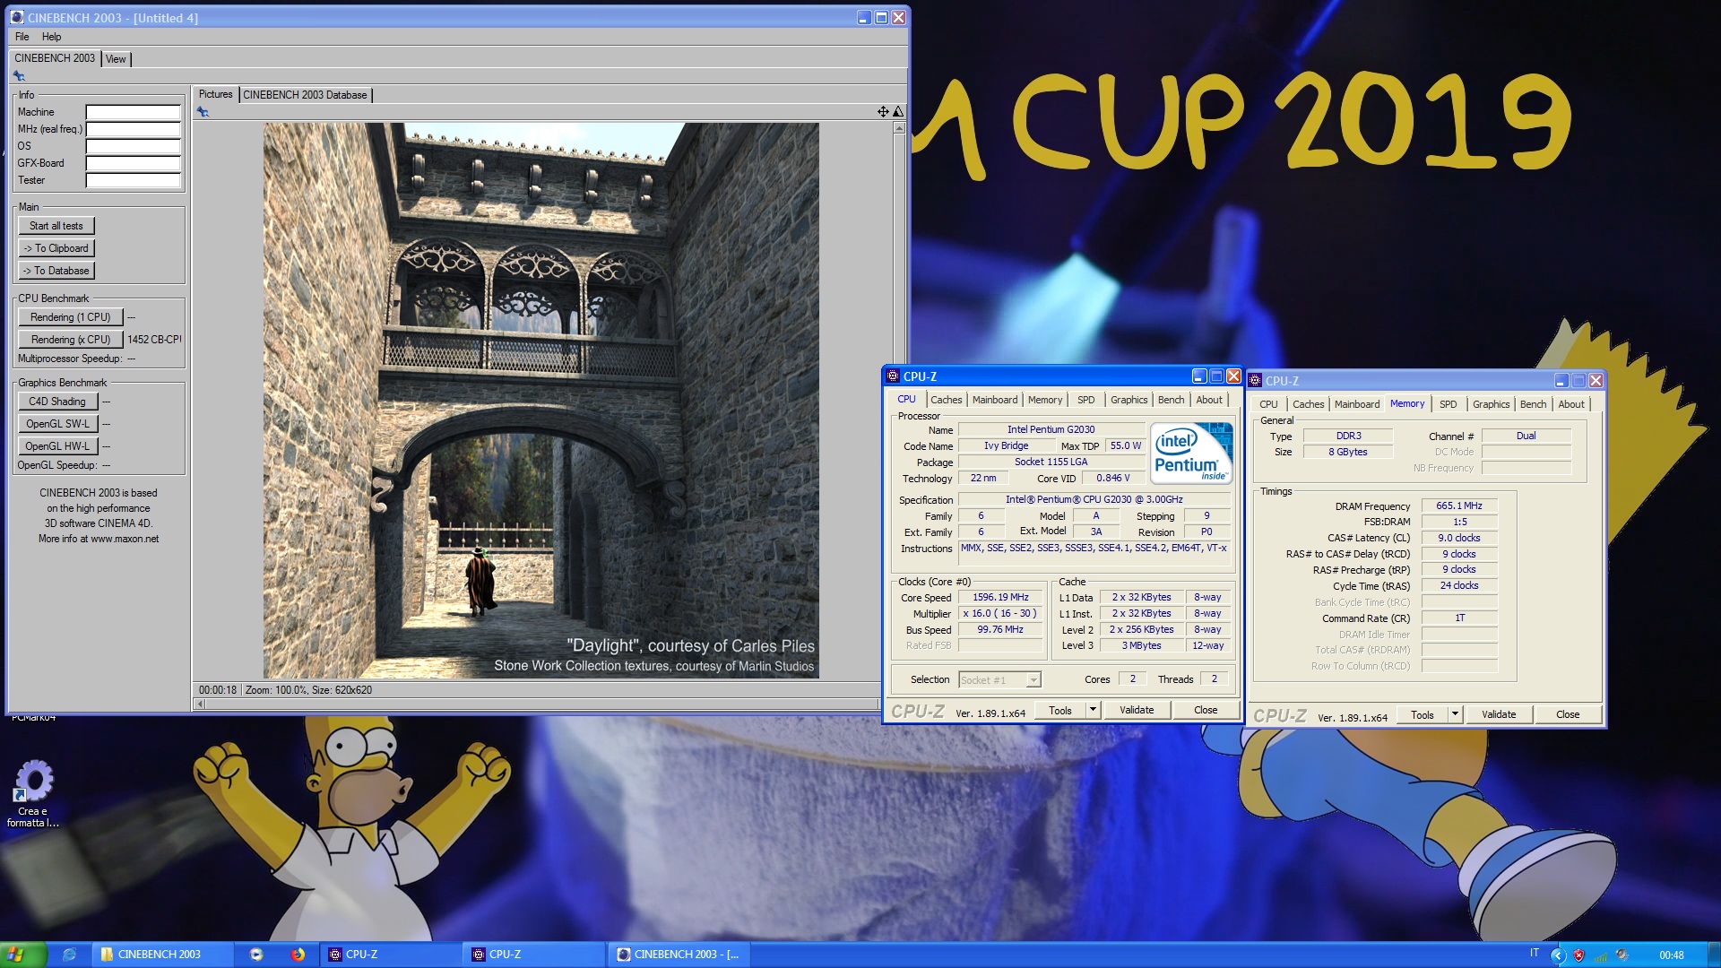Image resolution: width=1721 pixels, height=968 pixels.
Task: Run the OpenGL SW-L test
Action: pyautogui.click(x=57, y=424)
